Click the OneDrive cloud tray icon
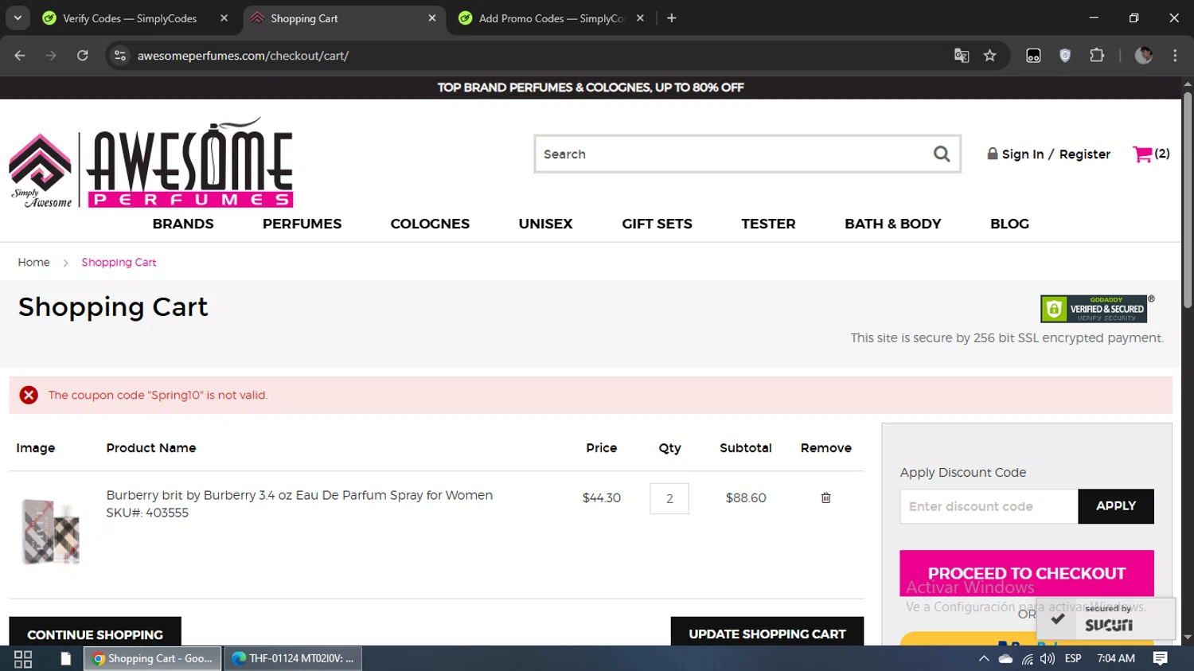The image size is (1194, 671). 1005,658
